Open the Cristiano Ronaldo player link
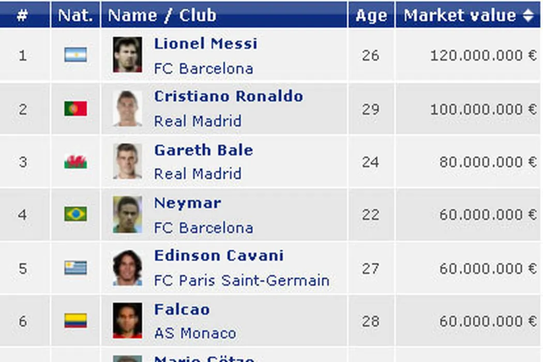 pyautogui.click(x=229, y=96)
